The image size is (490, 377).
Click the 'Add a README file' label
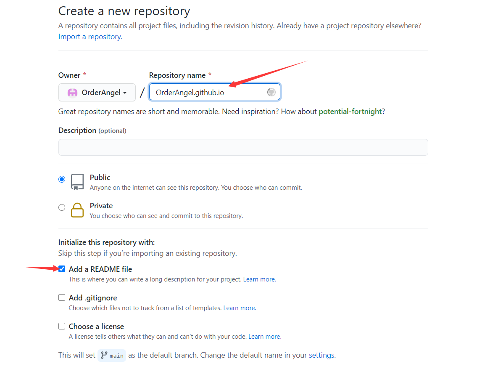[x=100, y=269]
